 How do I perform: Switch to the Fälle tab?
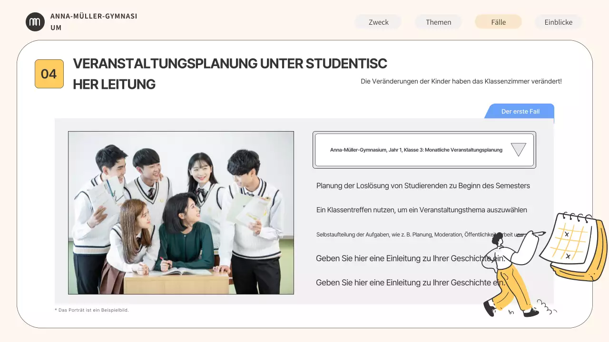[x=498, y=22]
